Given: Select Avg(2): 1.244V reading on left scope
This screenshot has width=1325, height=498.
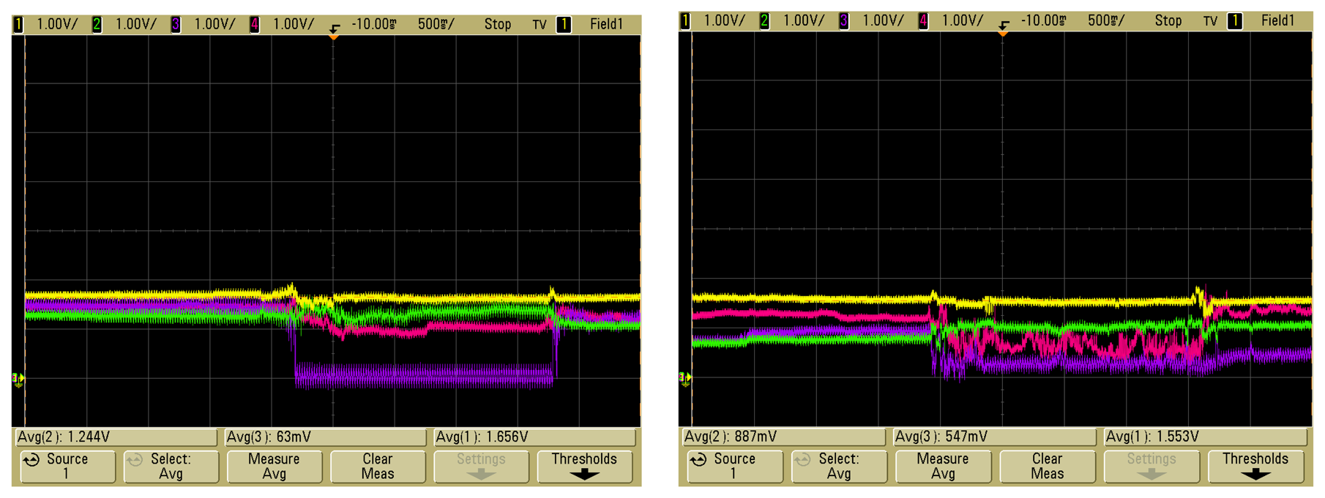Looking at the screenshot, I should tap(116, 437).
